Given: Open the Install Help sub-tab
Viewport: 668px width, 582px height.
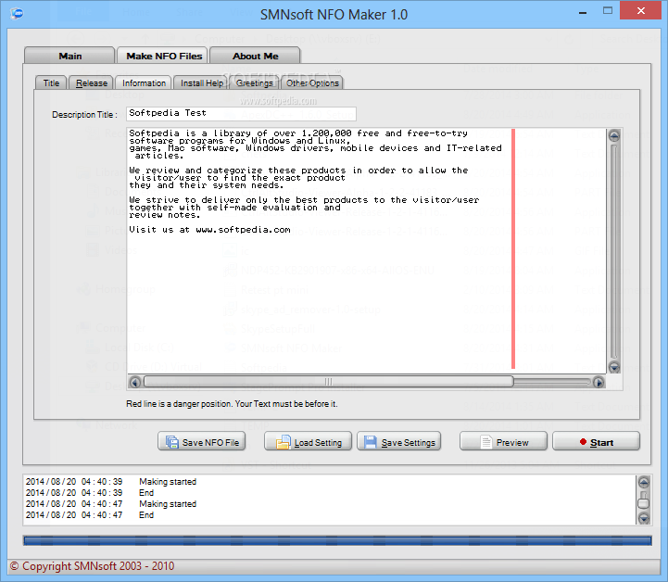Looking at the screenshot, I should [201, 83].
